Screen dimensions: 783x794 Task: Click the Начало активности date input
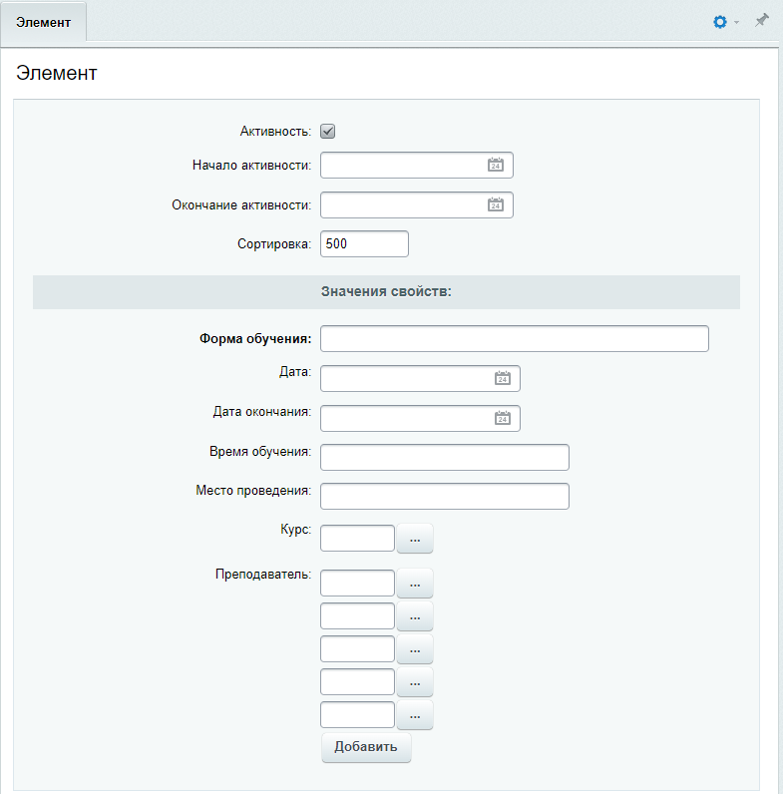point(403,165)
